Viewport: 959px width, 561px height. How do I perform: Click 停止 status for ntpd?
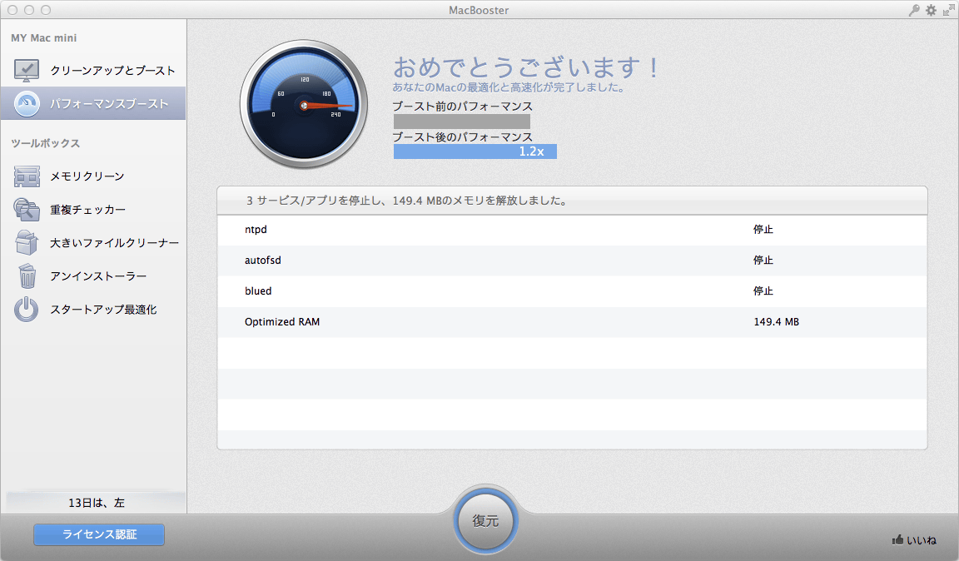pos(763,230)
